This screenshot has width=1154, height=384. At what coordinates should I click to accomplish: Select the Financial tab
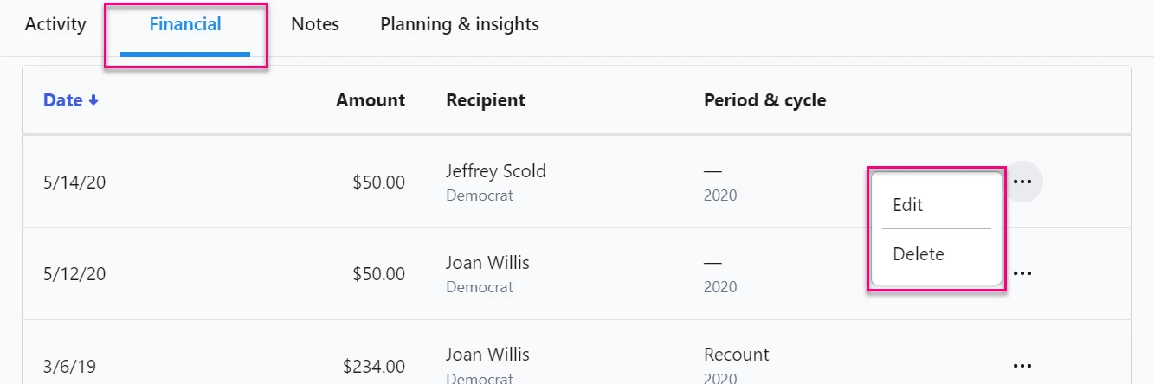(x=185, y=24)
